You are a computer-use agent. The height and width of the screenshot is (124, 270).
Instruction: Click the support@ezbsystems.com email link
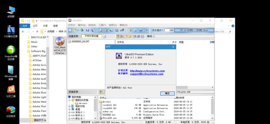[x=146, y=74]
